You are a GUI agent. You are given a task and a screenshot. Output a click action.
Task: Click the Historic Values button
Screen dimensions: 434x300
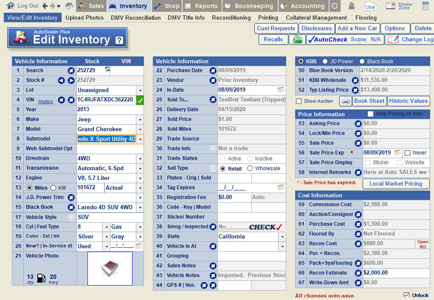point(408,101)
